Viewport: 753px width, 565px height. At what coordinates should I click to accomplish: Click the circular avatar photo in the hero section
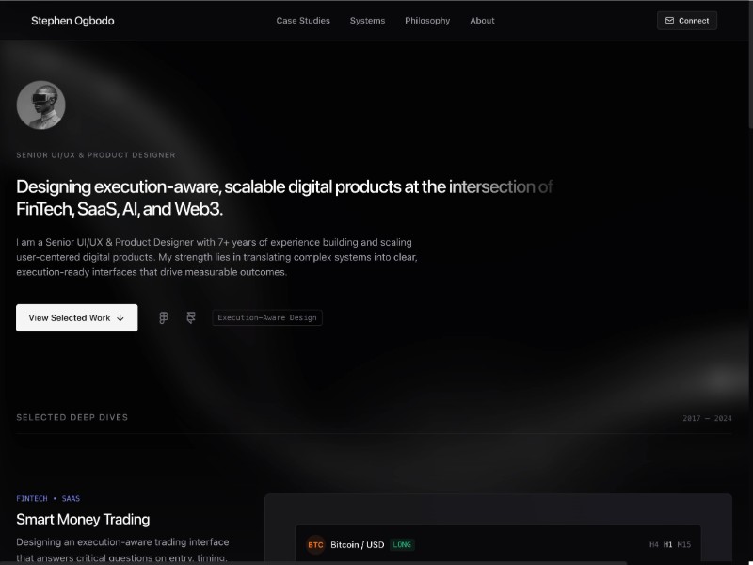click(40, 105)
